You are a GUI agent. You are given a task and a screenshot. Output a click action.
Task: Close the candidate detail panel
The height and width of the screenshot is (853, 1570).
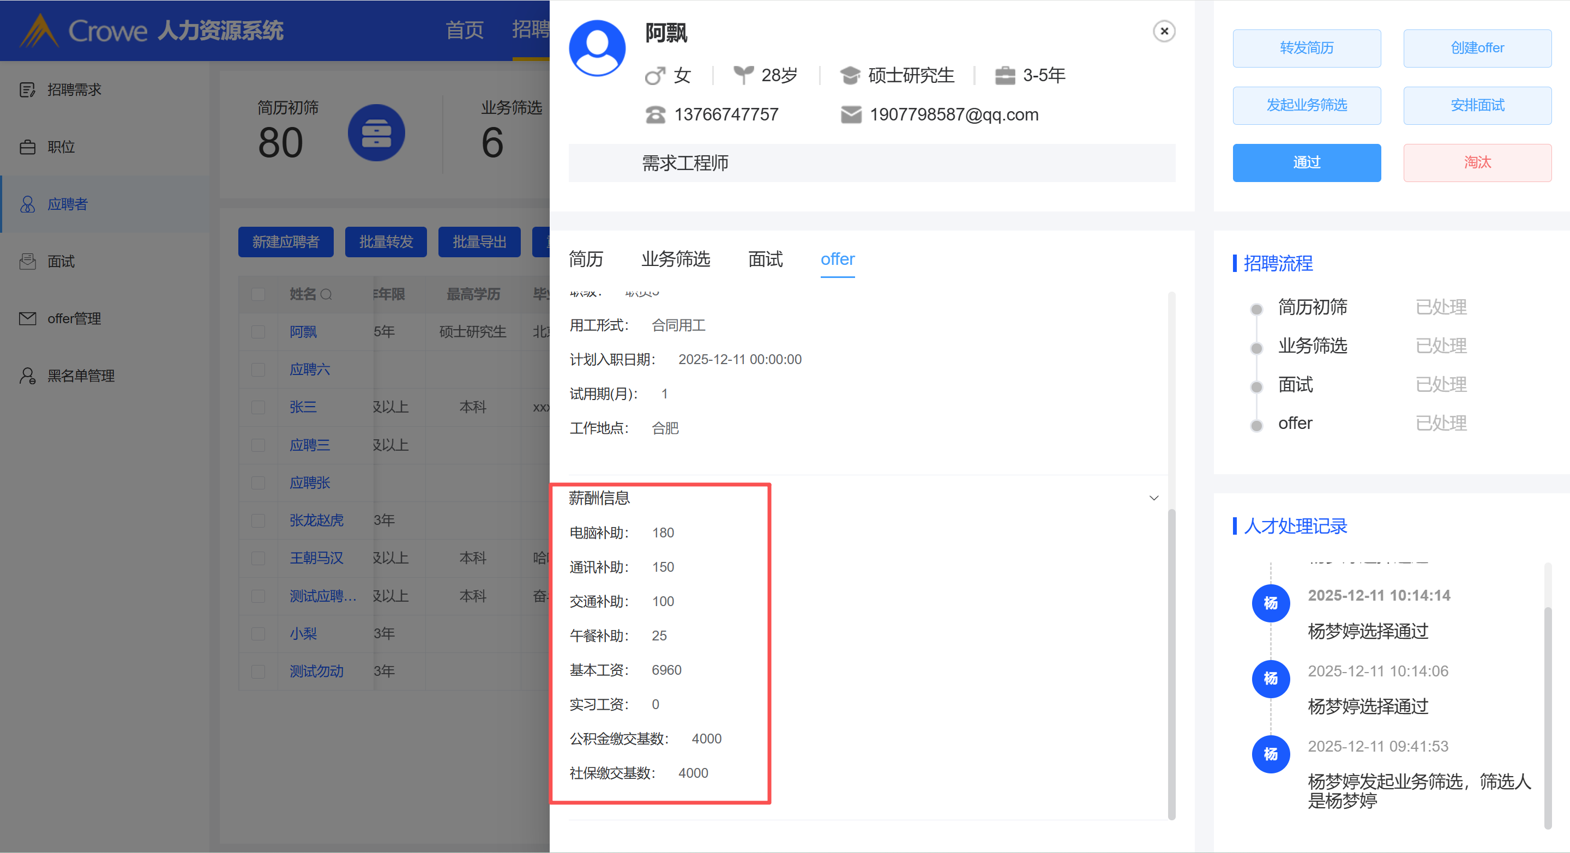tap(1164, 31)
